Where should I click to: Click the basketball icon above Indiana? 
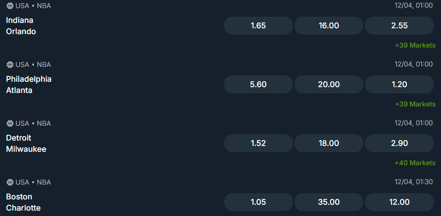point(10,6)
